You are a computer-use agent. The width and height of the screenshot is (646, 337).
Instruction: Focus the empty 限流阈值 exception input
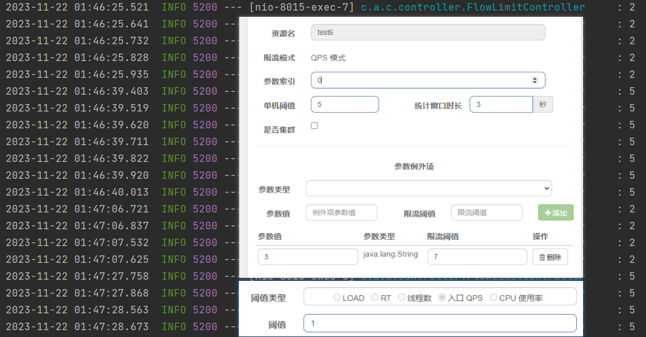(x=486, y=212)
